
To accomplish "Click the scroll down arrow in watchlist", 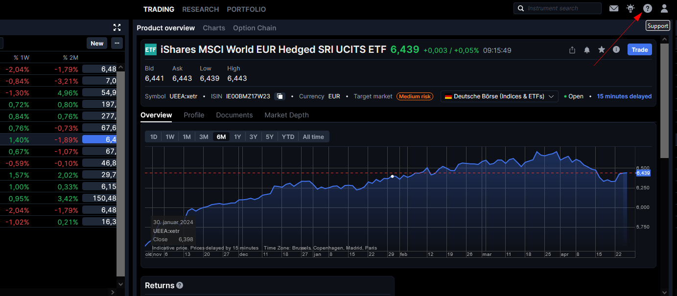I will tap(121, 283).
